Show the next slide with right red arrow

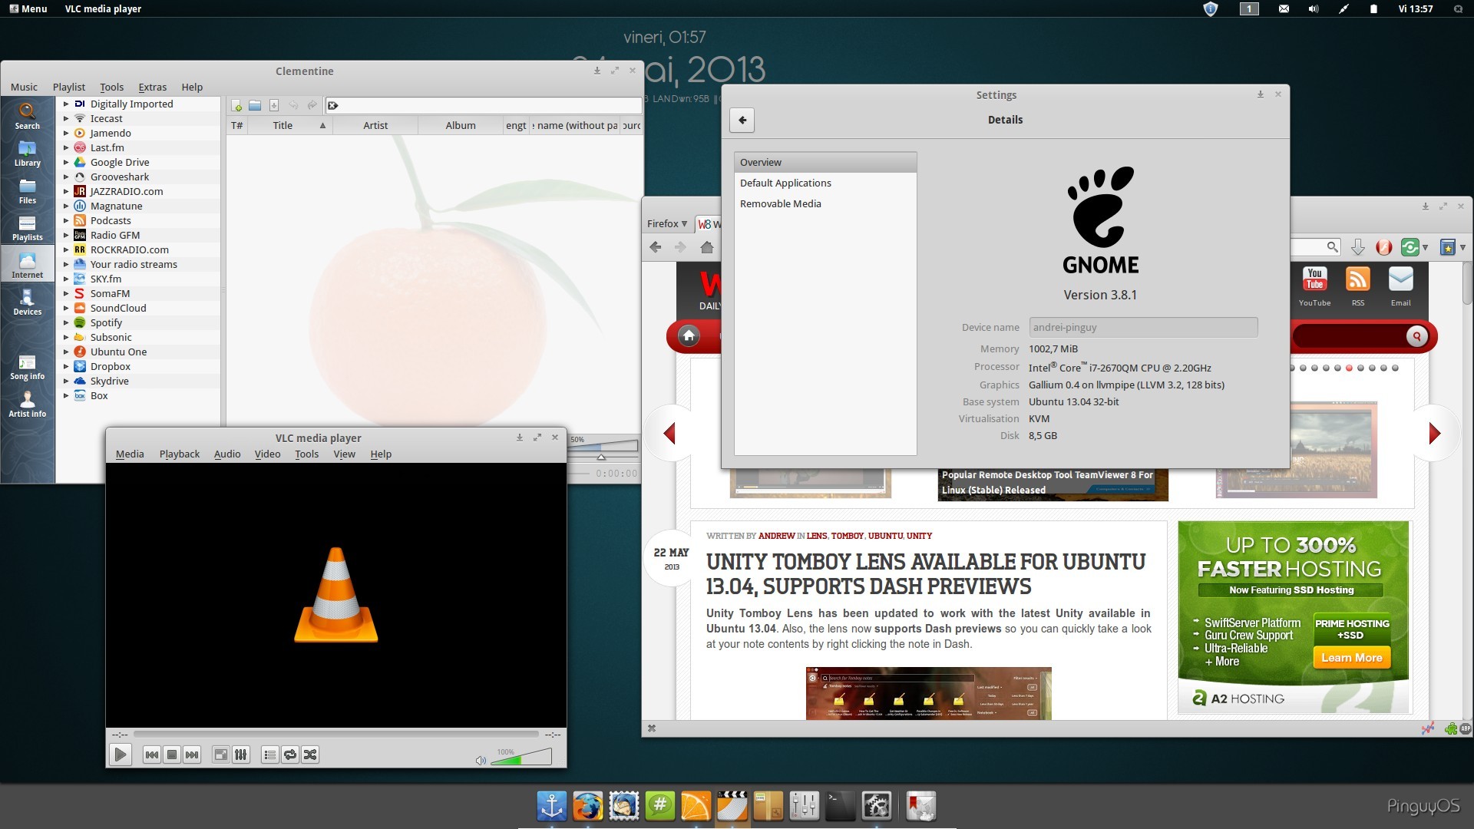[x=1434, y=433]
